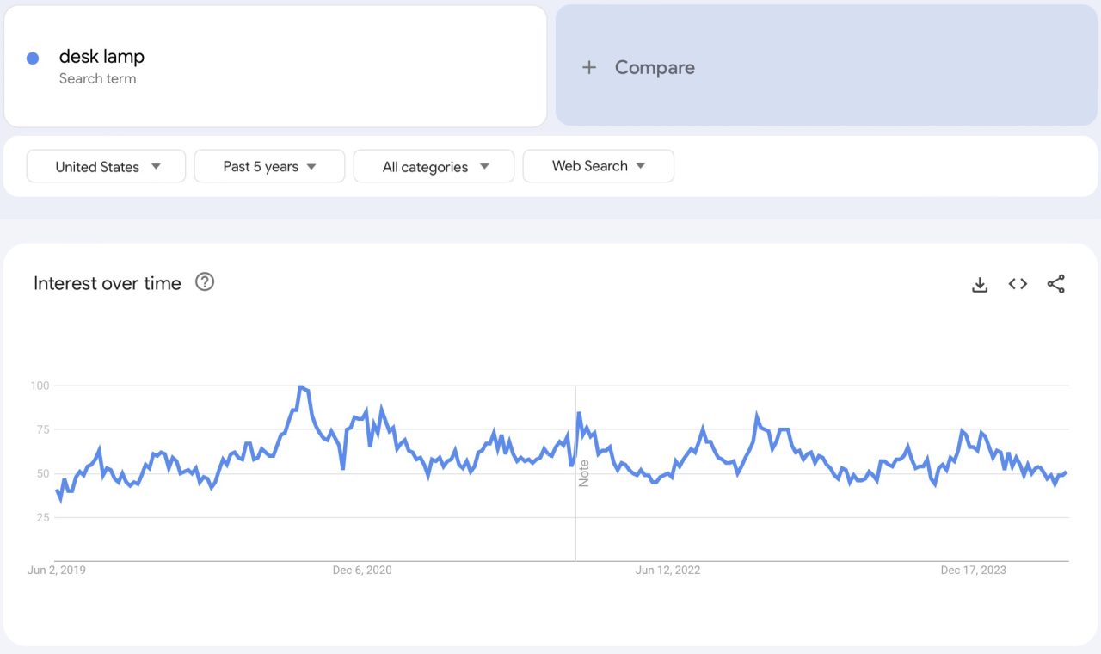Click the Jun 2, 2019 axis label

[x=56, y=570]
